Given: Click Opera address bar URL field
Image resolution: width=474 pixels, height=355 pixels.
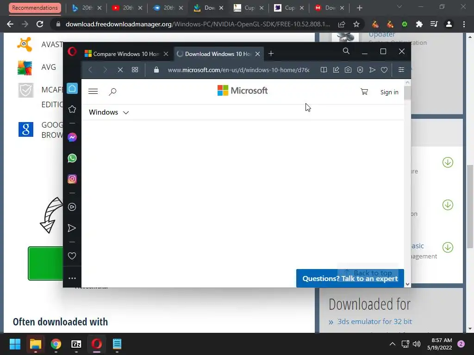Looking at the screenshot, I should (238, 70).
